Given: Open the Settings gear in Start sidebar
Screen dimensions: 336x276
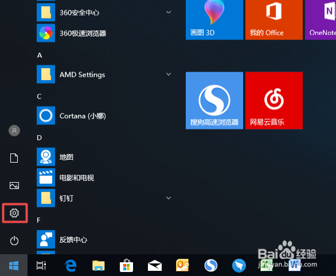Looking at the screenshot, I should coord(14,213).
